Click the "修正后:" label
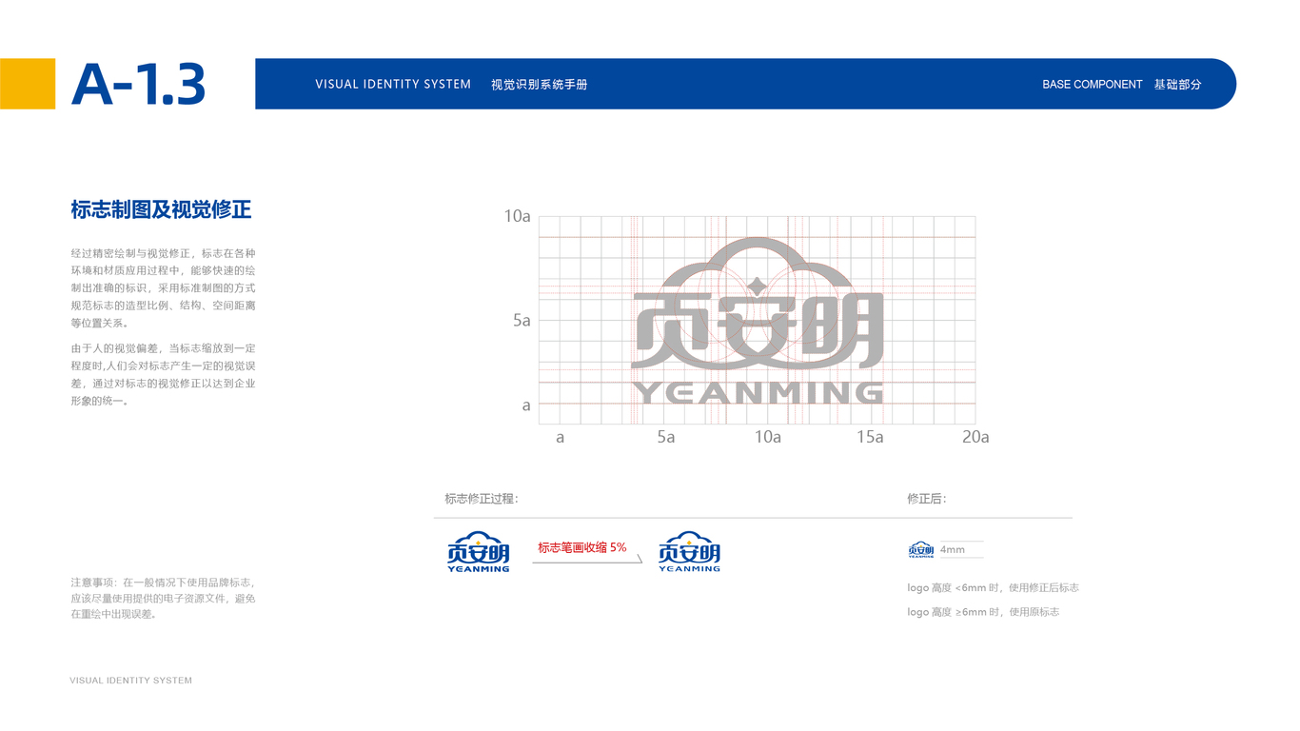 pyautogui.click(x=927, y=499)
